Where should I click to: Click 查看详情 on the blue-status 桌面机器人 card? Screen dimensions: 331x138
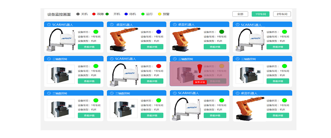click(152, 47)
